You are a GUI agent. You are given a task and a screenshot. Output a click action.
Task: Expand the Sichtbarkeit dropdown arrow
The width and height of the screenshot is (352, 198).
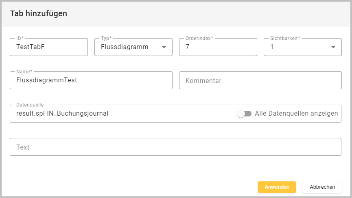coord(333,47)
